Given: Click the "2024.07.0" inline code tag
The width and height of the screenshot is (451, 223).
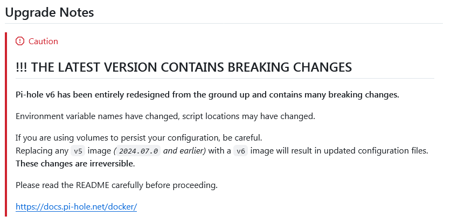Looking at the screenshot, I should [138, 151].
